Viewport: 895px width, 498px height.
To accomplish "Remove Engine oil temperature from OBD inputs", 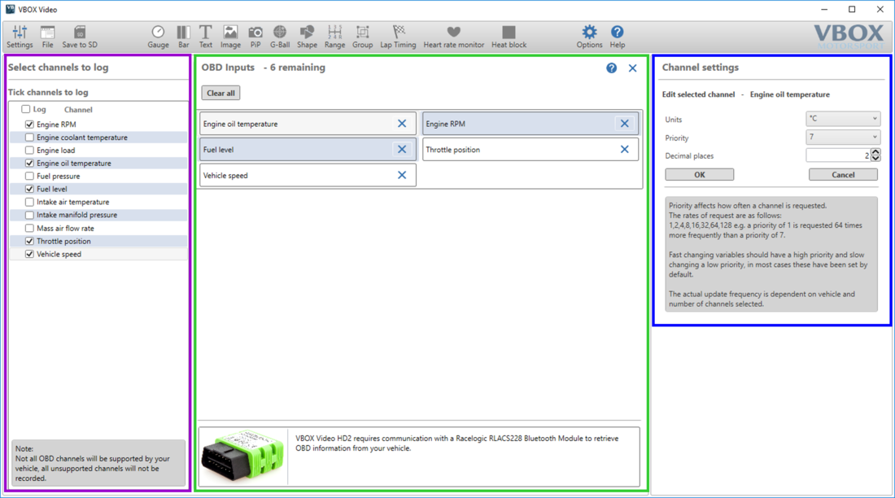I will point(402,124).
